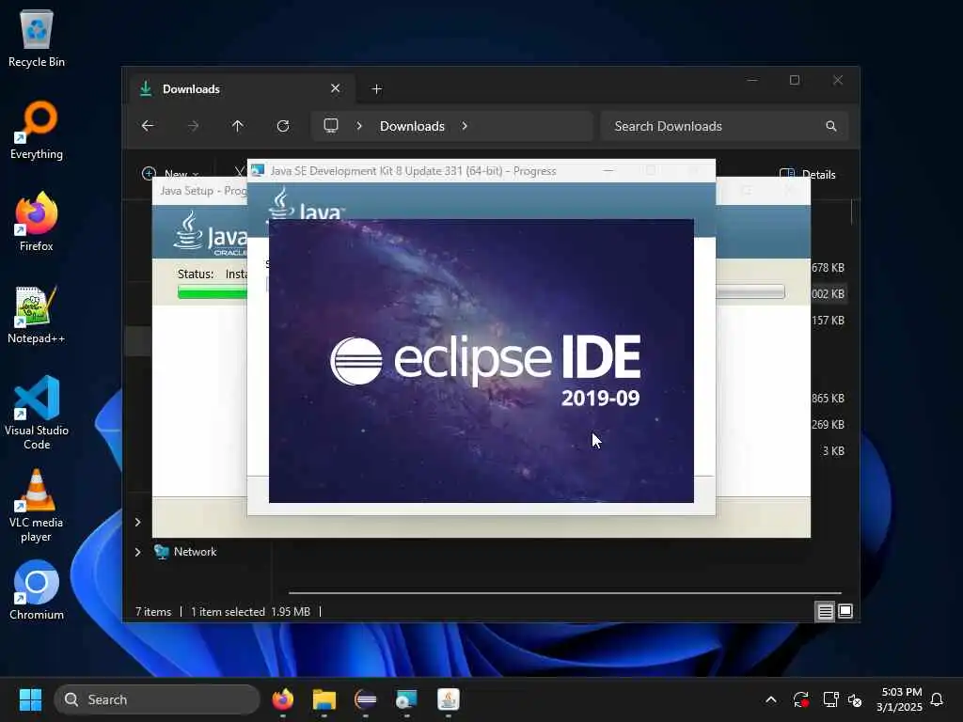
Task: Click the This PC monitor icon in address bar
Action: (331, 126)
